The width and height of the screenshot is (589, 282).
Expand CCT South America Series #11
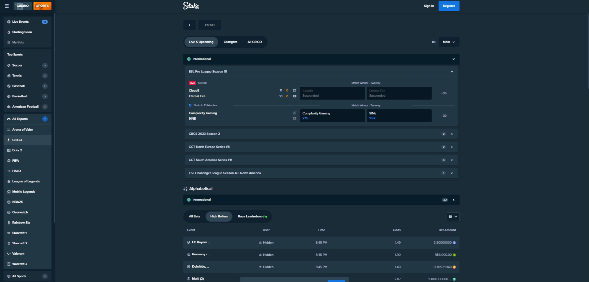[x=452, y=160]
